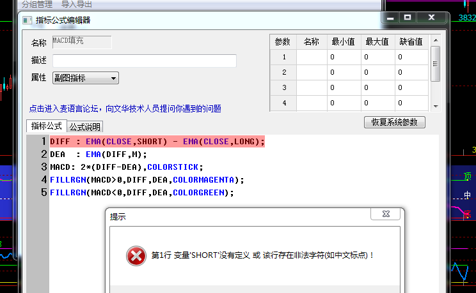Select parameter 1 name cell in the table
The height and width of the screenshot is (293, 476).
pyautogui.click(x=311, y=57)
